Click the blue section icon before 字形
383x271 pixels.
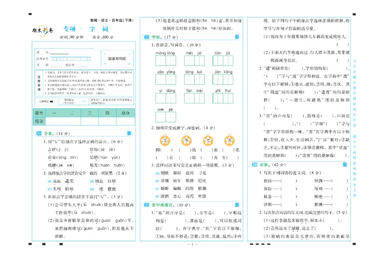click(x=146, y=37)
